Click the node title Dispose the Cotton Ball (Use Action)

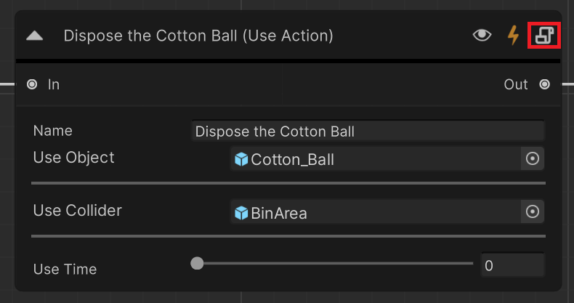click(198, 36)
